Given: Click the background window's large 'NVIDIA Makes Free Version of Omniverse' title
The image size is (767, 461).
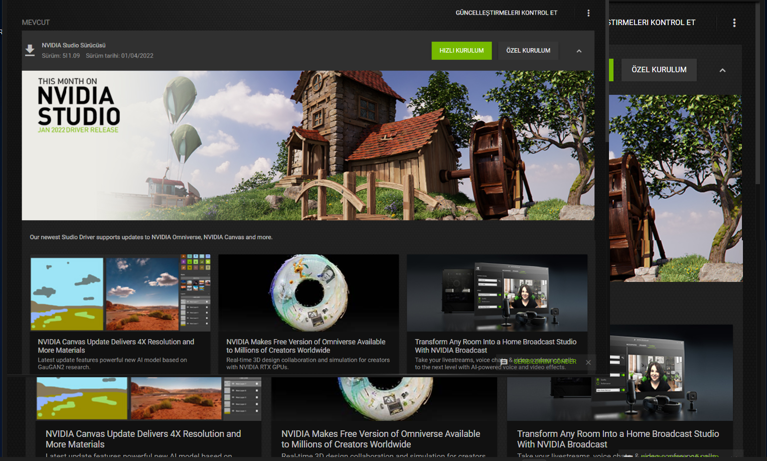Looking at the screenshot, I should click(x=381, y=439).
